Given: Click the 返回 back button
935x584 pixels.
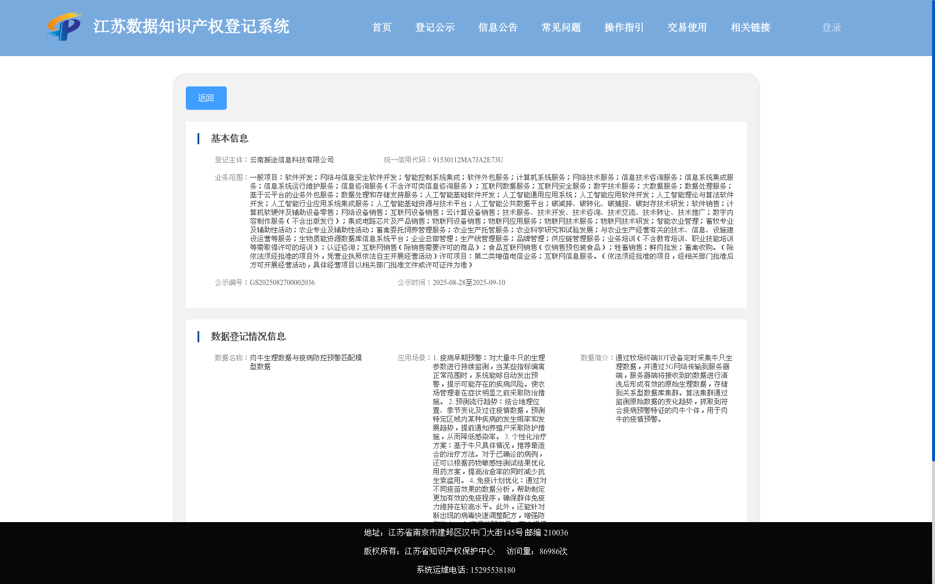Looking at the screenshot, I should tap(206, 98).
